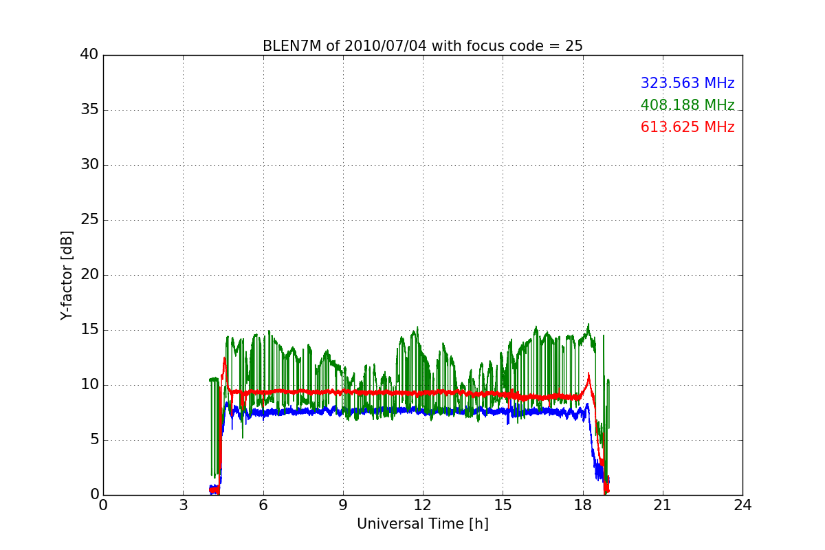The width and height of the screenshot is (825, 550).
Task: Click the y-axis tick label 35
Action: pyautogui.click(x=89, y=110)
